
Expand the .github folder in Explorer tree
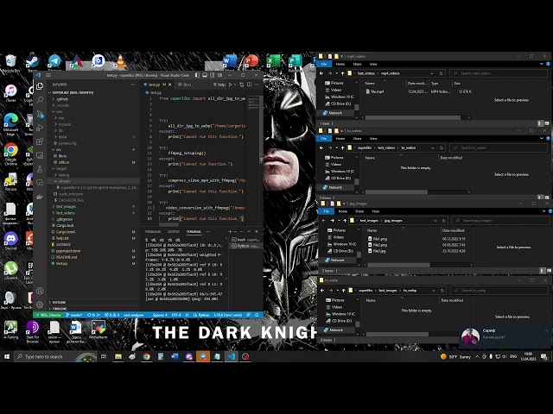(62, 99)
